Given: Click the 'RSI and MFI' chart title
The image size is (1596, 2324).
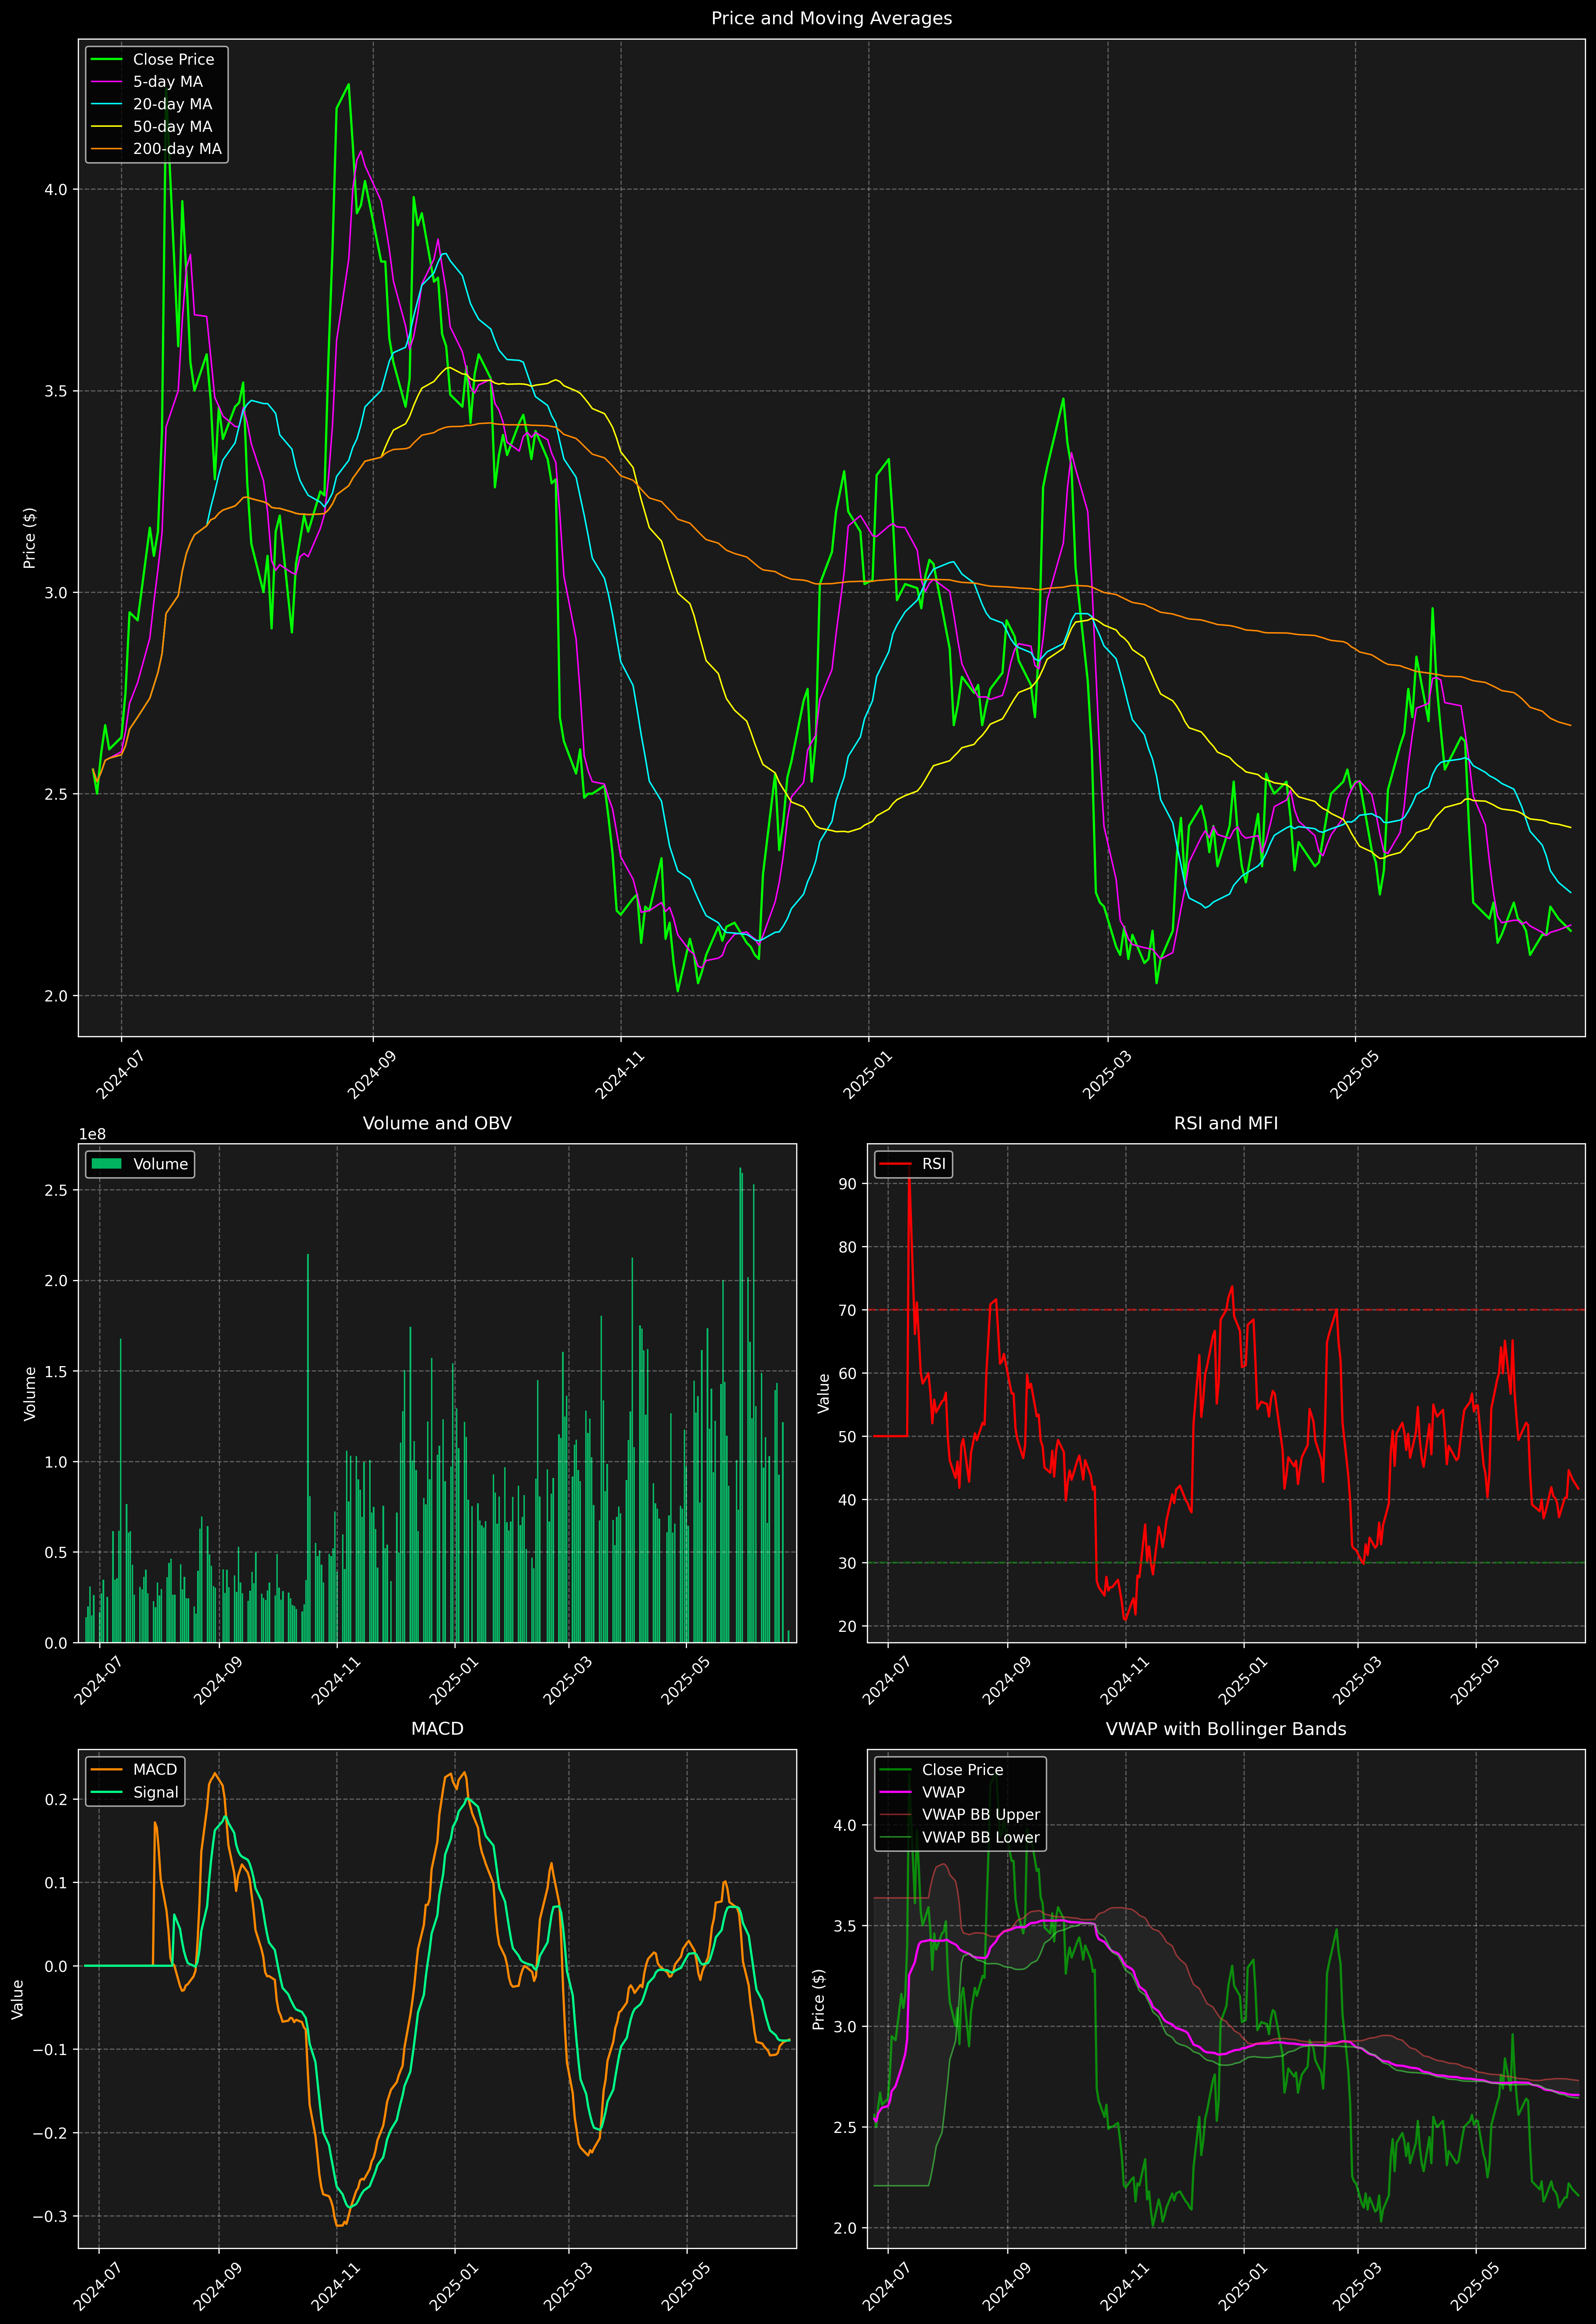Looking at the screenshot, I should (1226, 1123).
